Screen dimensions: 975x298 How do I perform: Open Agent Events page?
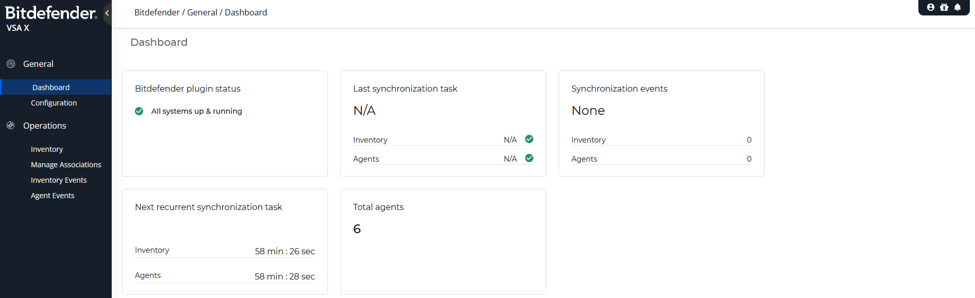(53, 195)
